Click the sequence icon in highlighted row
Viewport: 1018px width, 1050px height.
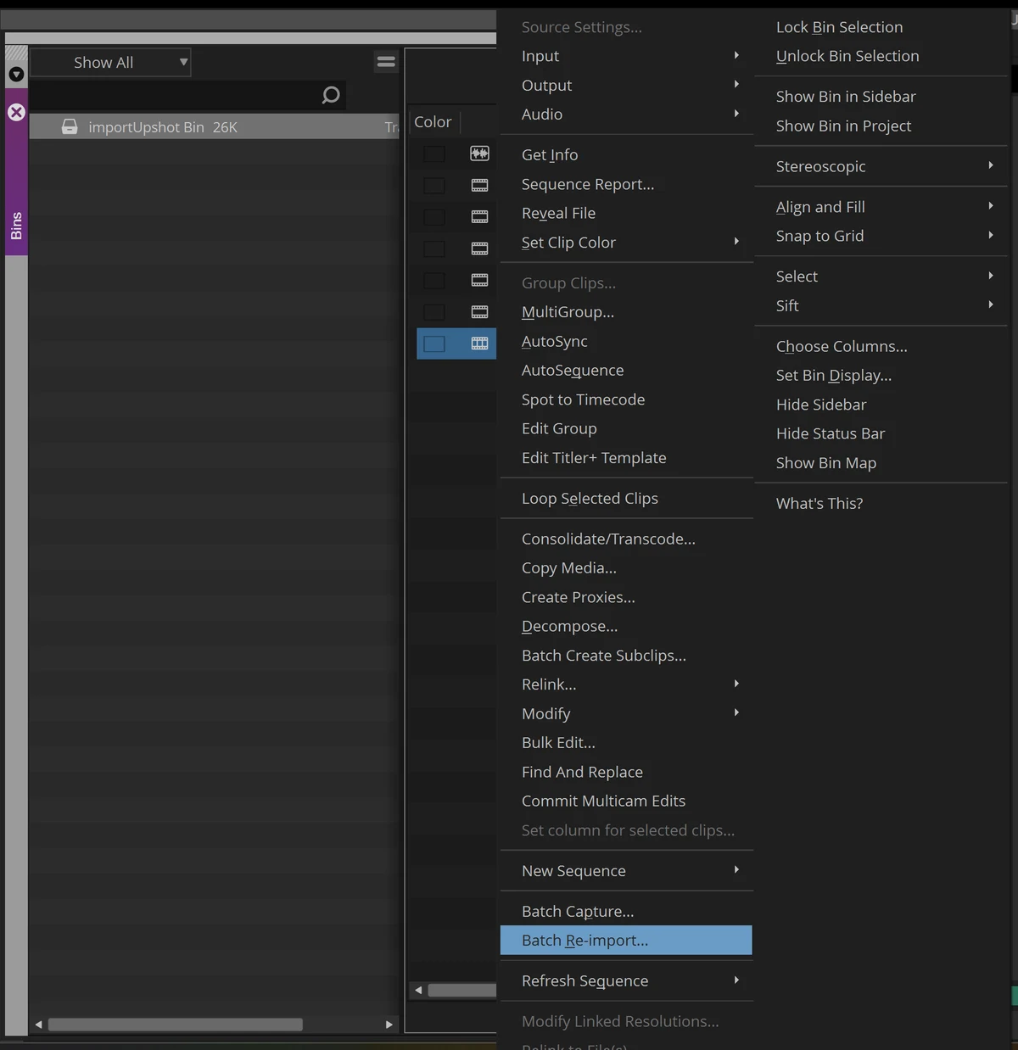(479, 343)
